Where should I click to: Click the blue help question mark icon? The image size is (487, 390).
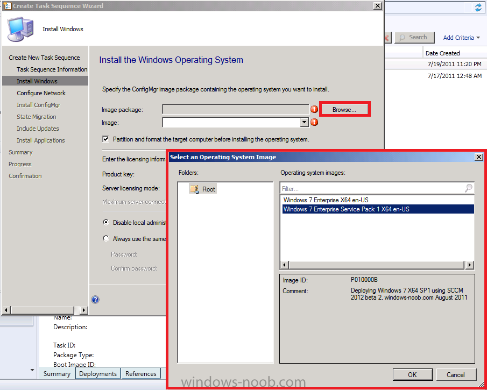click(95, 300)
